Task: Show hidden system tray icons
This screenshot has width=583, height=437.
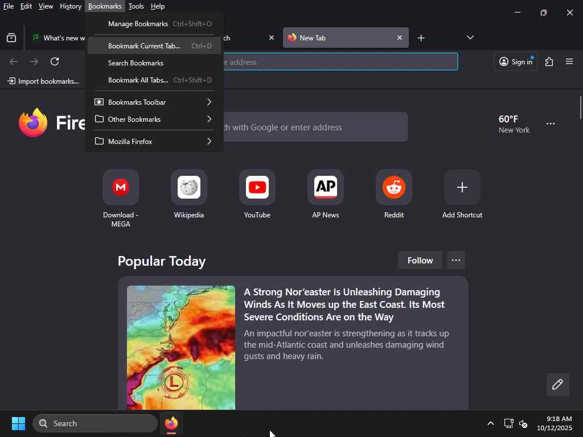Action: click(x=490, y=423)
